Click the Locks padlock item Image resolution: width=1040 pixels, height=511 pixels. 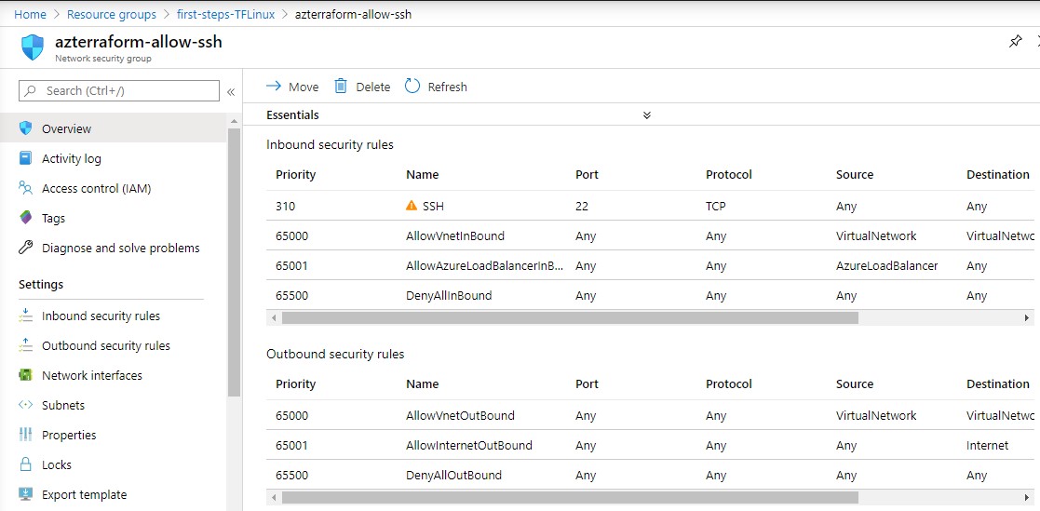[56, 464]
